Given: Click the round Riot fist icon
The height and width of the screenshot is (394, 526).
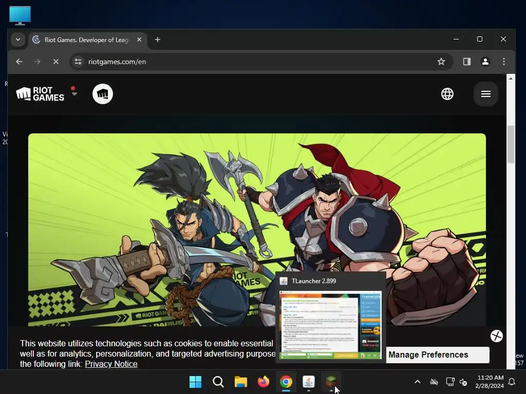Looking at the screenshot, I should click(103, 94).
